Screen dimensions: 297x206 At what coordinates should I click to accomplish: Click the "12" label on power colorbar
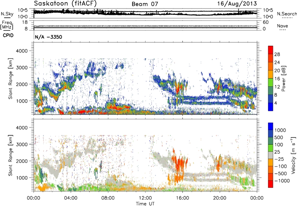tap(277, 87)
